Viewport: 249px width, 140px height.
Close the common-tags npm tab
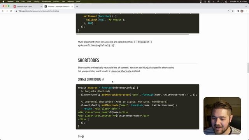click(41, 7)
